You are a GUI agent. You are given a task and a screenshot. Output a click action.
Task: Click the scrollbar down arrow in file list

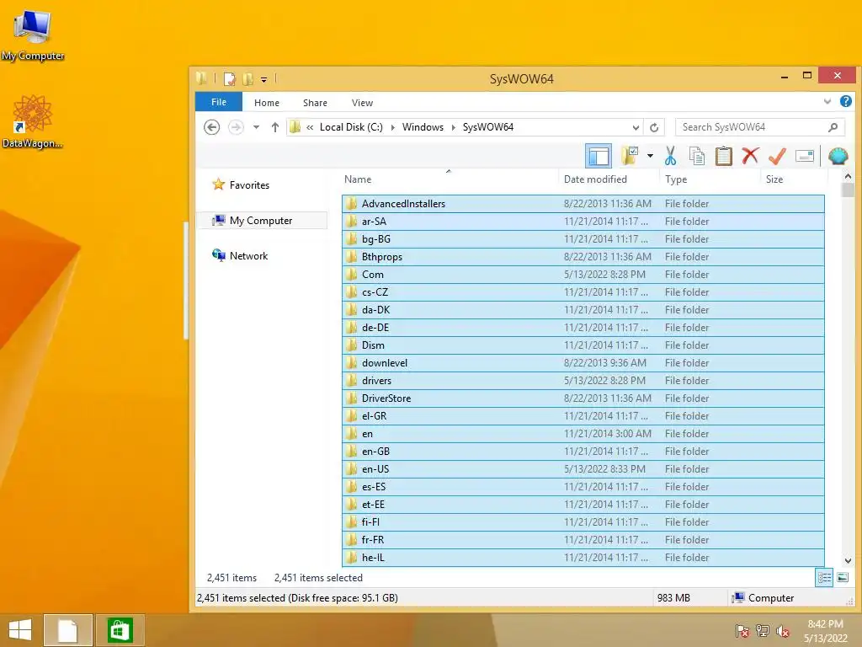(x=848, y=561)
